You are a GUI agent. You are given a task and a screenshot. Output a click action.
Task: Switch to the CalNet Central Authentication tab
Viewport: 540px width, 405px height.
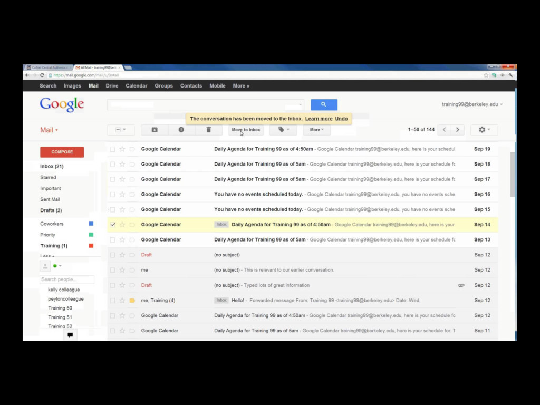(x=49, y=67)
